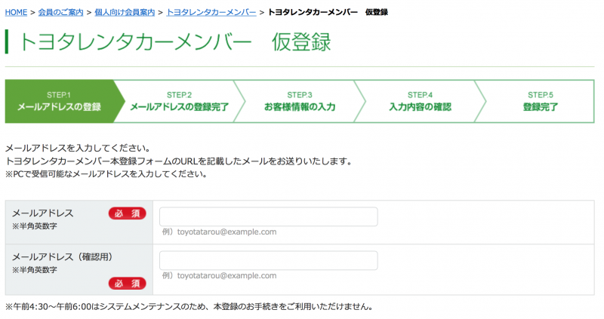Click the メールアドレス input field
The width and height of the screenshot is (604, 319).
click(269, 216)
